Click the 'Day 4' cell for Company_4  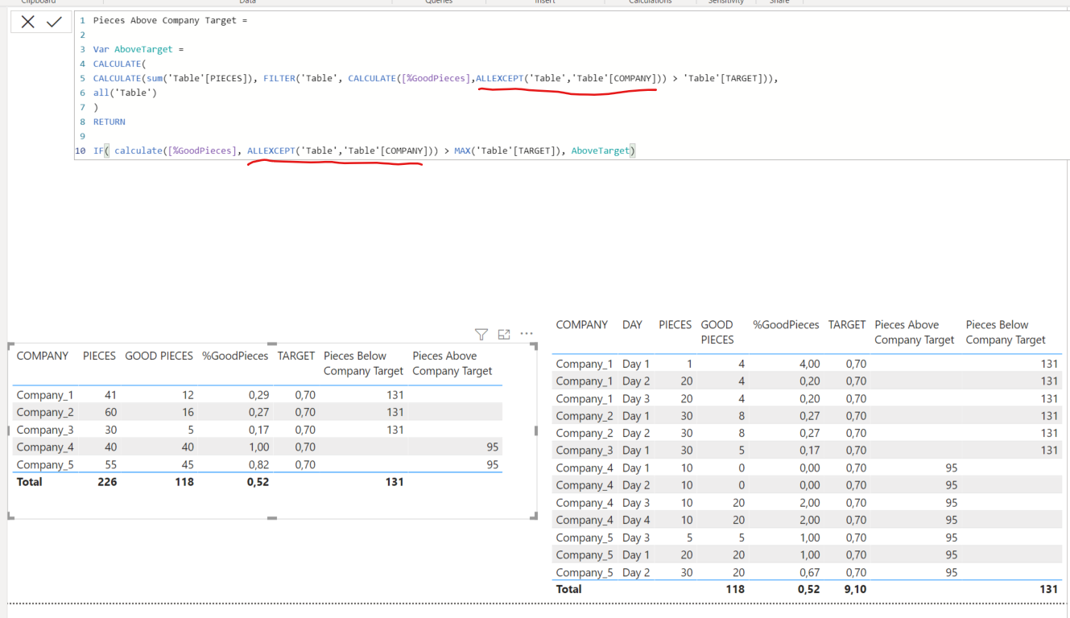[x=636, y=520]
